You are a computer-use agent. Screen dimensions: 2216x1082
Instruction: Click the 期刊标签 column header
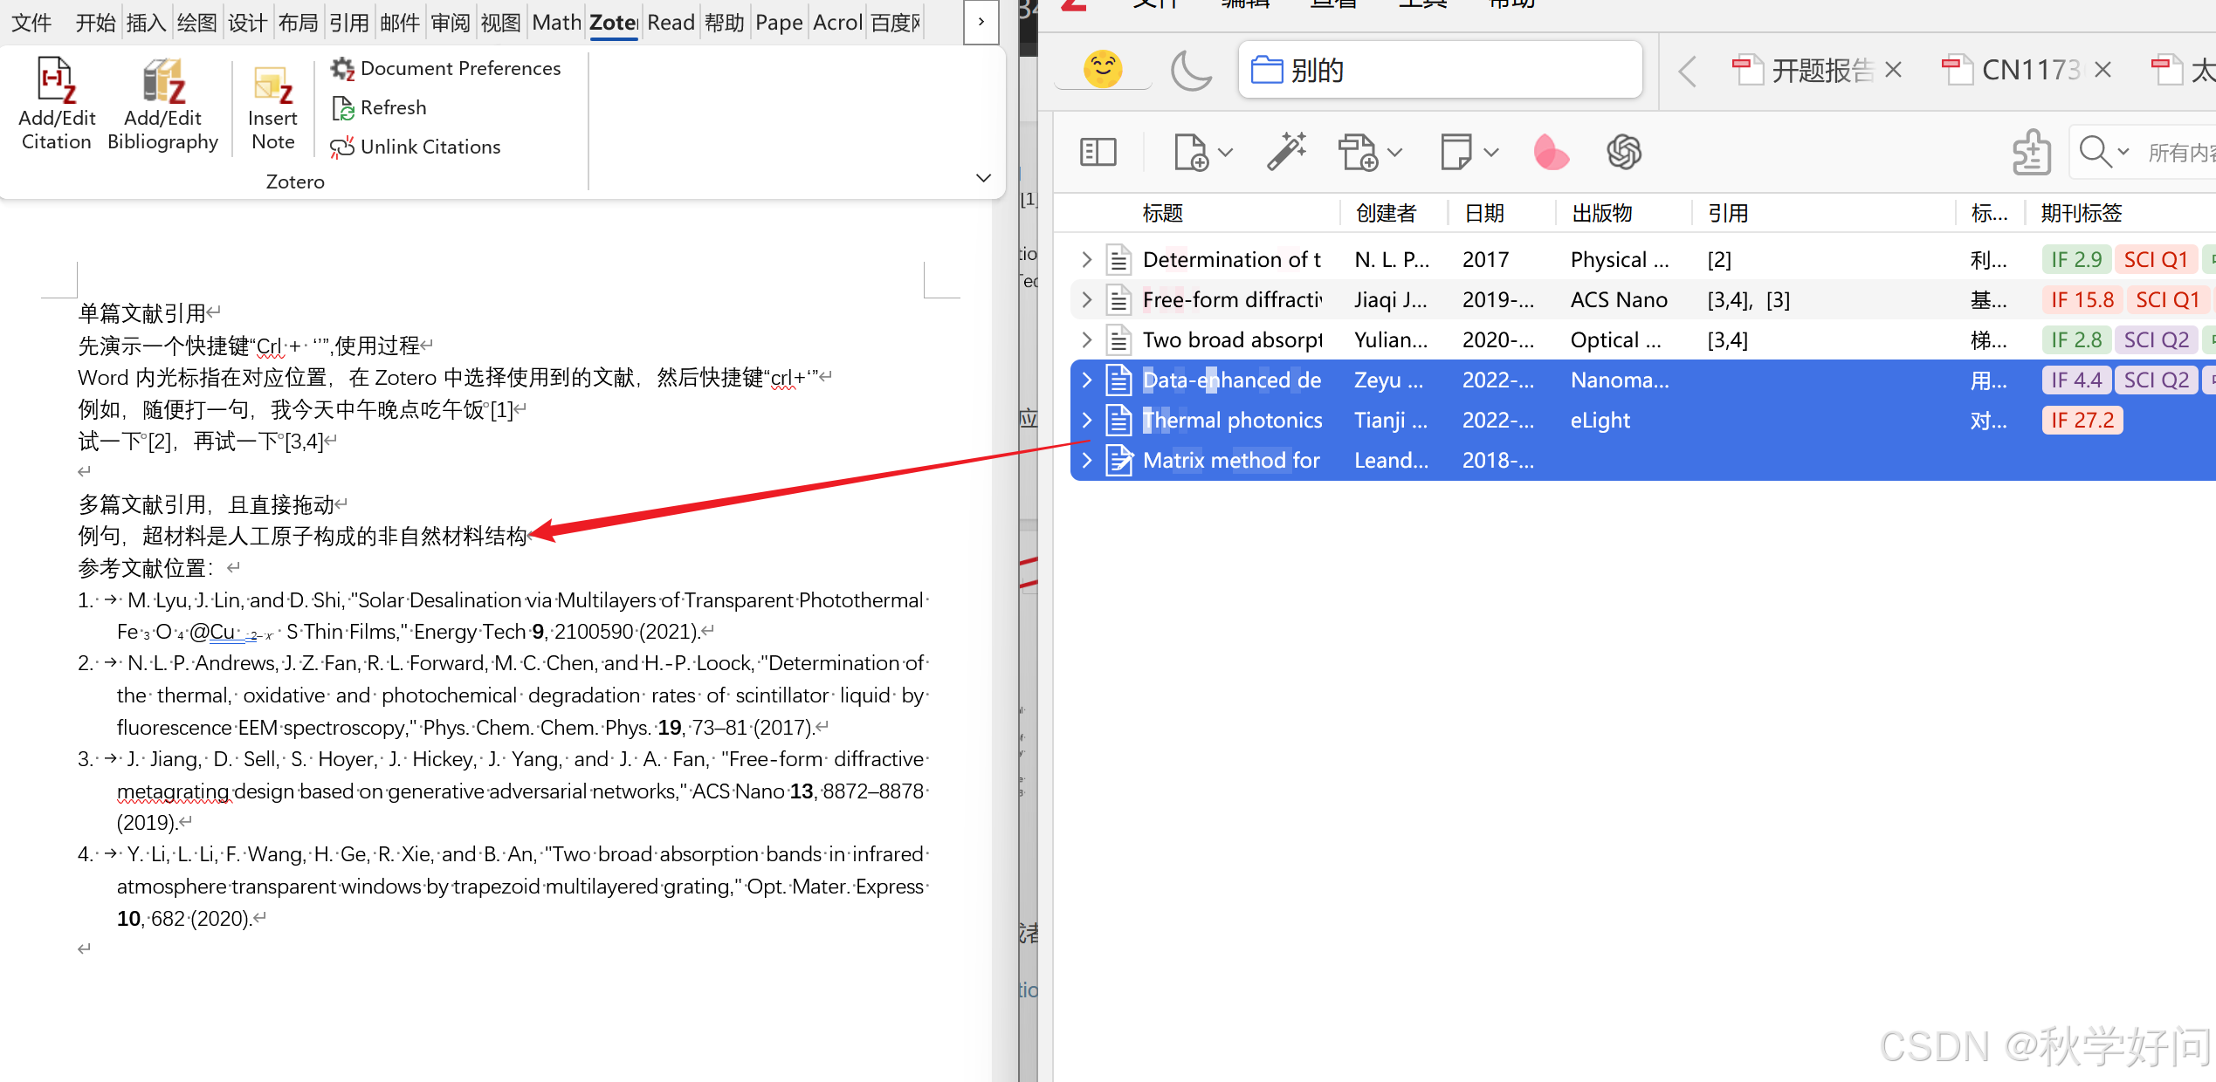point(2081,213)
